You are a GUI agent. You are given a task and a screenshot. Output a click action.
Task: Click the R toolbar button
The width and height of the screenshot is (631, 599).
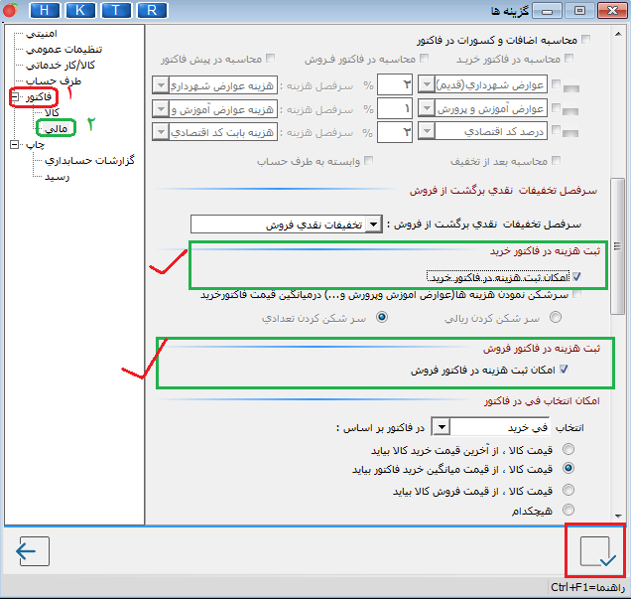pos(152,10)
